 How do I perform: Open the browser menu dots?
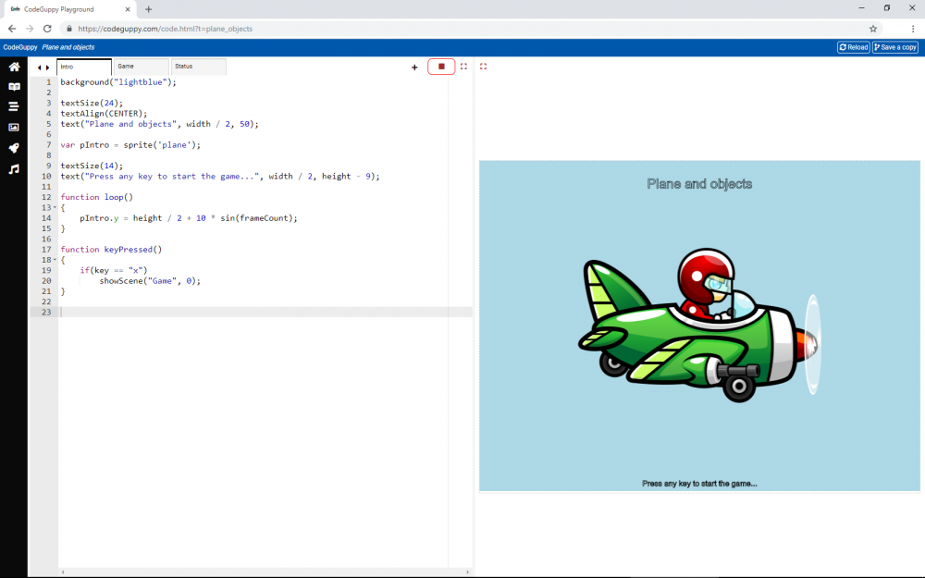pos(913,29)
